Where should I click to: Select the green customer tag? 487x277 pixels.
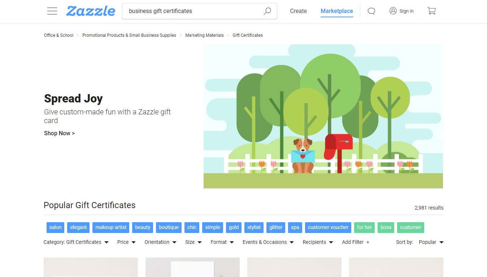(x=410, y=227)
